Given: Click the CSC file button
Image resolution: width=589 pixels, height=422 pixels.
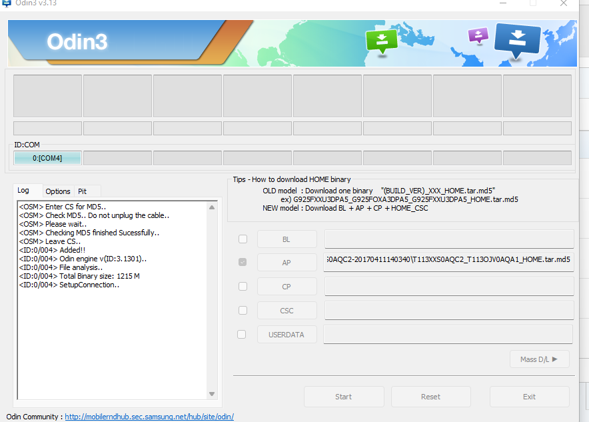Looking at the screenshot, I should tap(287, 311).
